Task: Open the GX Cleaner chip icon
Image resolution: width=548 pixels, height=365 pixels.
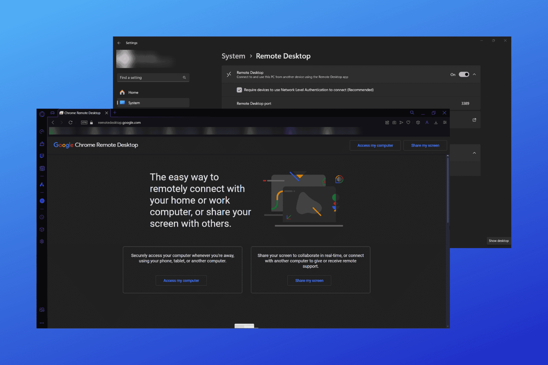Action: pos(42,168)
